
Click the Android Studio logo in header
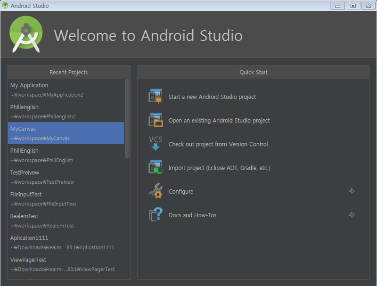coord(26,34)
